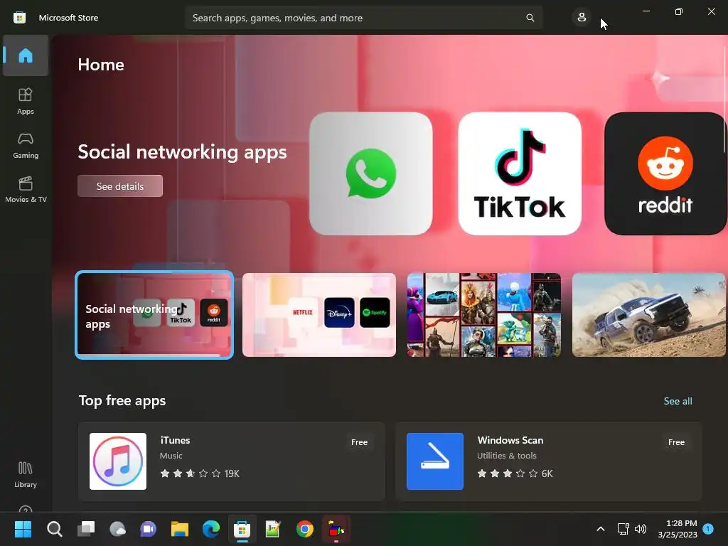Open Task View on the taskbar
The height and width of the screenshot is (546, 728).
click(x=86, y=529)
